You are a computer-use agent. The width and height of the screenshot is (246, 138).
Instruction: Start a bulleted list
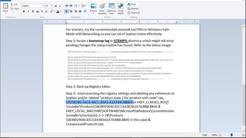76,6
